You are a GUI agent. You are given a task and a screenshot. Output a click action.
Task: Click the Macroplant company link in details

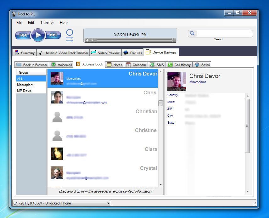[198, 82]
